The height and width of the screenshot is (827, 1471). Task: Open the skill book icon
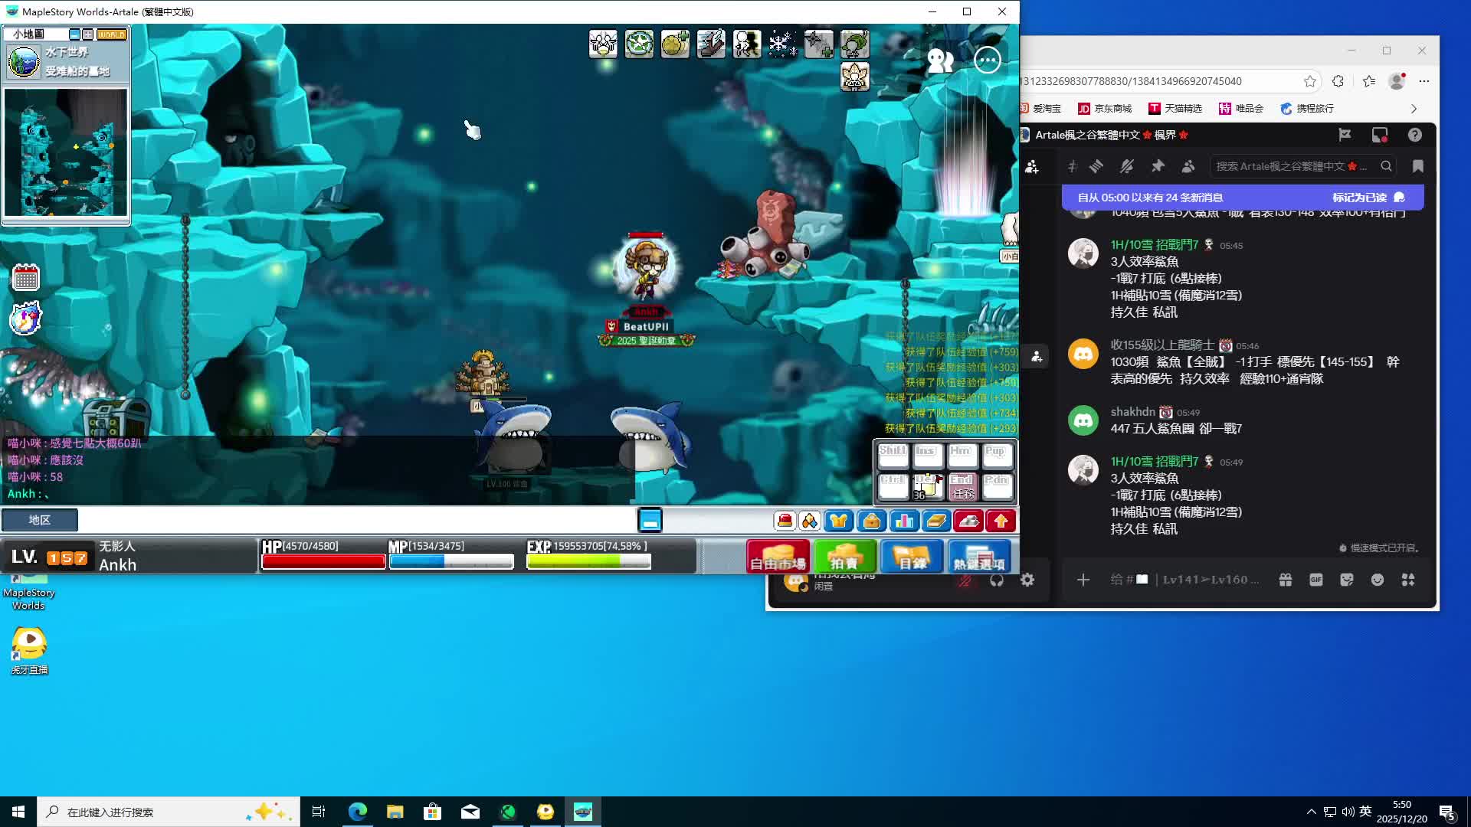click(x=936, y=521)
